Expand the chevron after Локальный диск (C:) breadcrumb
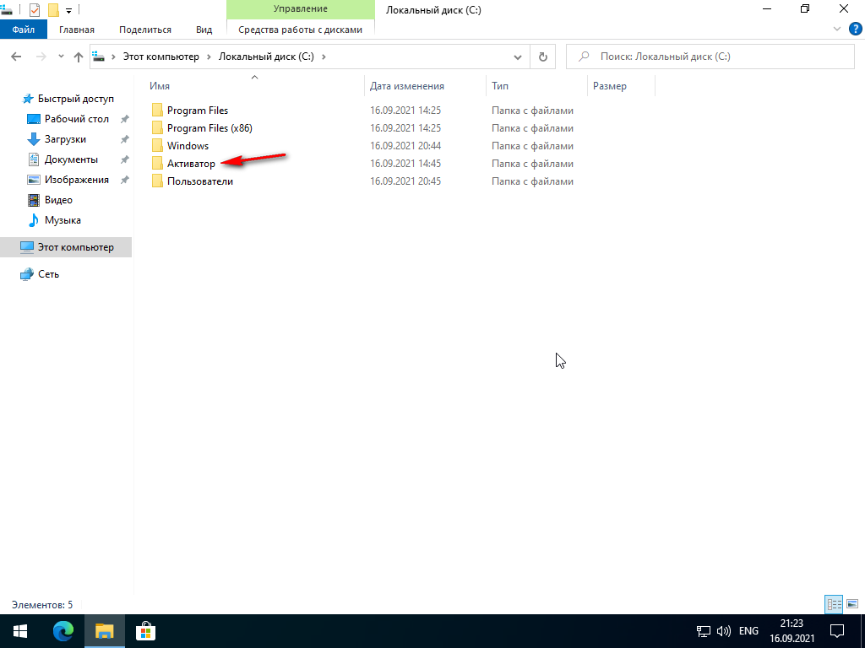The height and width of the screenshot is (648, 865). pos(324,57)
